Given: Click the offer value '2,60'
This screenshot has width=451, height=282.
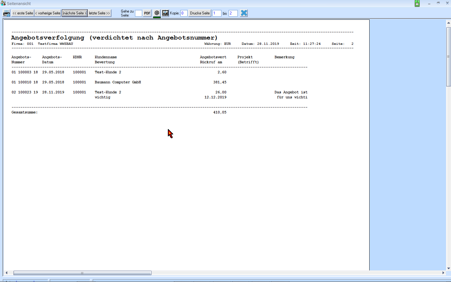Looking at the screenshot, I should point(222,72).
